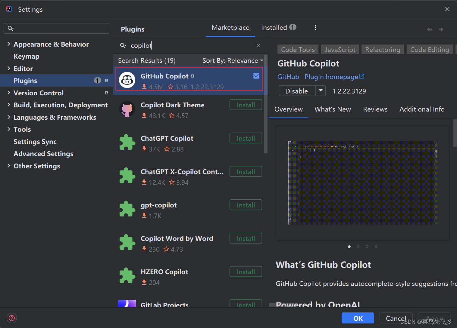Filter by the JavaScript tag
This screenshot has width=457, height=328.
pos(340,50)
